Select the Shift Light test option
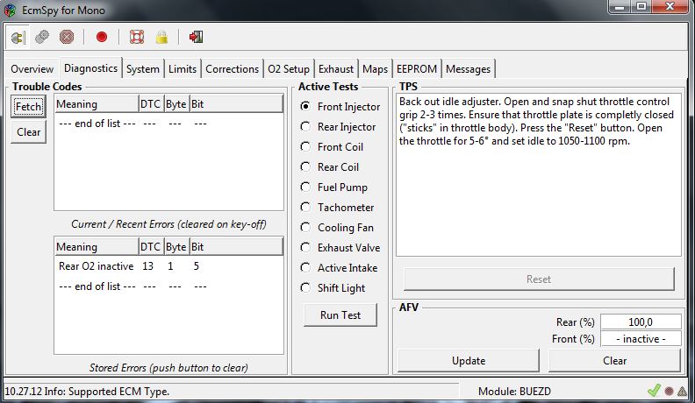695x403 pixels. (305, 288)
